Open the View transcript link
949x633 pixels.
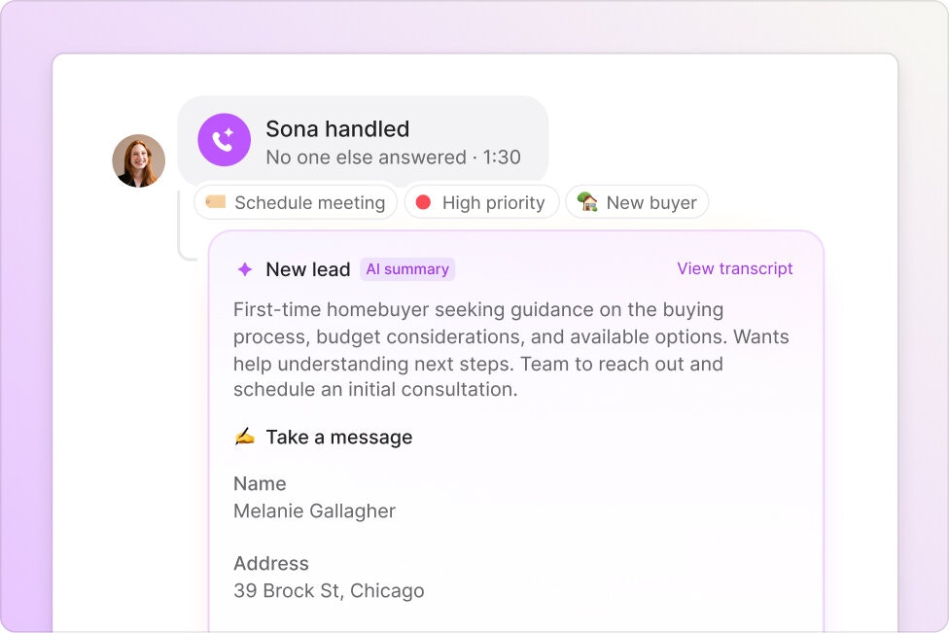coord(735,268)
